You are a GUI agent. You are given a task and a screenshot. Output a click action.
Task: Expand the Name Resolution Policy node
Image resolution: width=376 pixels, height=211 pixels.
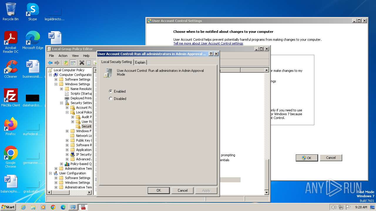point(61,89)
